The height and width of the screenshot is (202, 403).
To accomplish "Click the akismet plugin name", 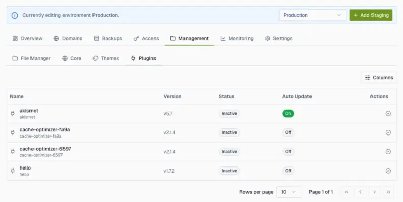I will point(29,111).
